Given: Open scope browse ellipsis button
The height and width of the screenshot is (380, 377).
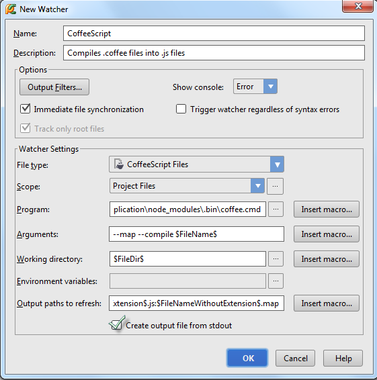Looking at the screenshot, I should tap(275, 186).
